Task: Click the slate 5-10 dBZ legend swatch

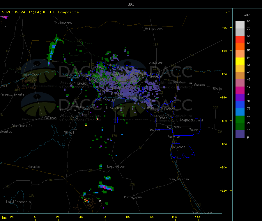Action: (240, 134)
